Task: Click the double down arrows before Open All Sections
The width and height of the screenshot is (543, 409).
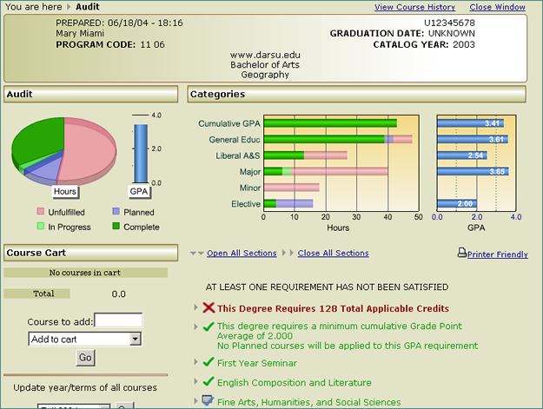Action: coord(196,254)
